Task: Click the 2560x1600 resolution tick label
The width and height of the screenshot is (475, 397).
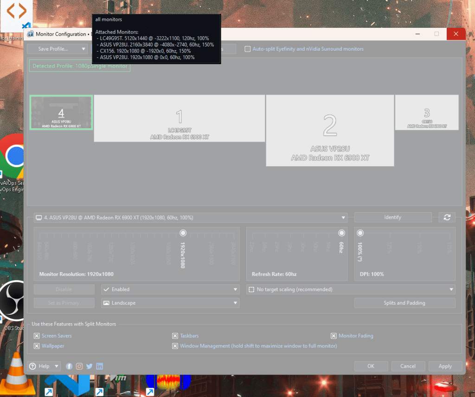Action: 212,253
